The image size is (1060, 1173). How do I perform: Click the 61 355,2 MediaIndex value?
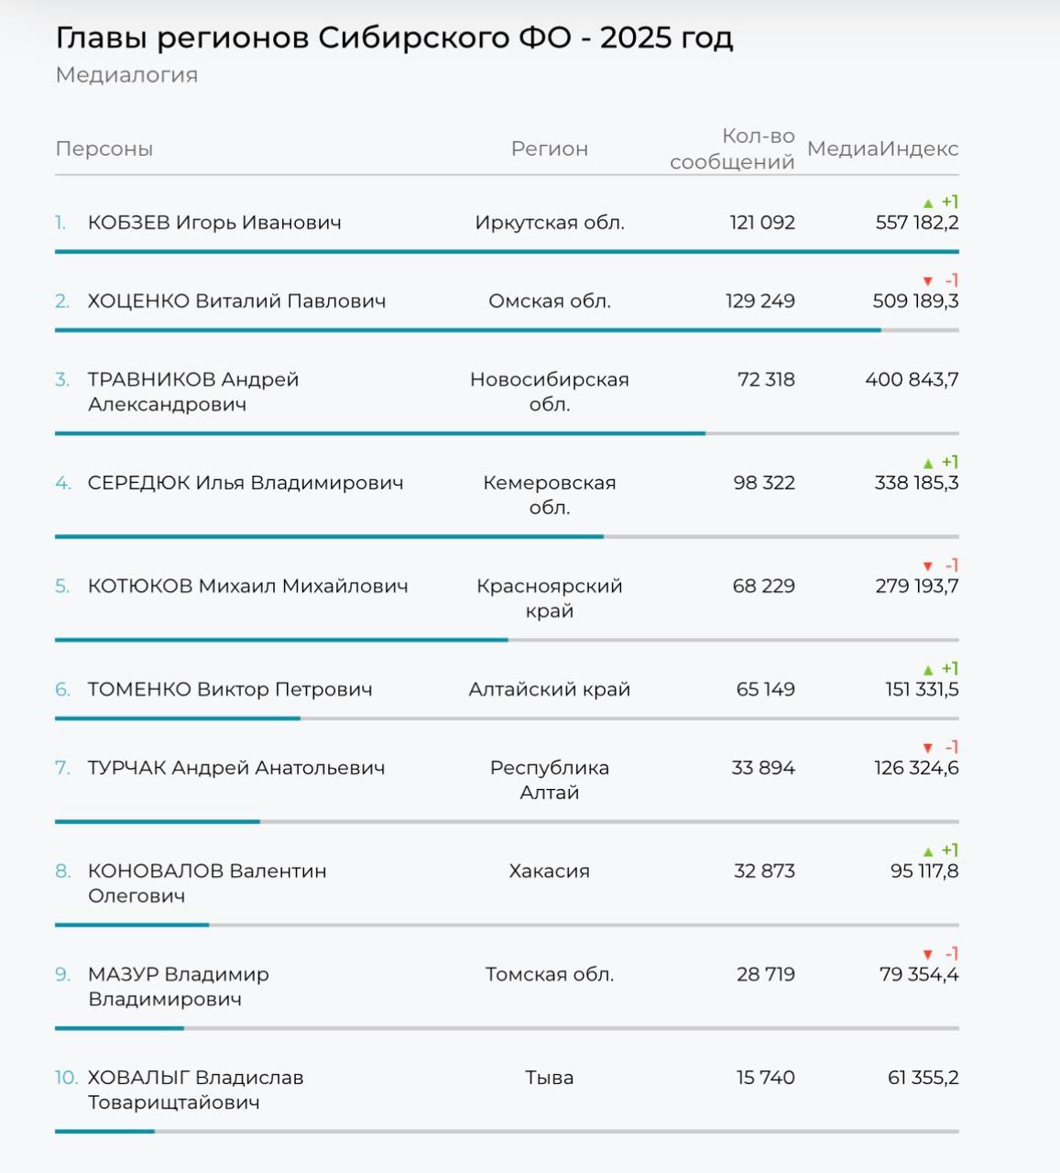pyautogui.click(x=923, y=1078)
